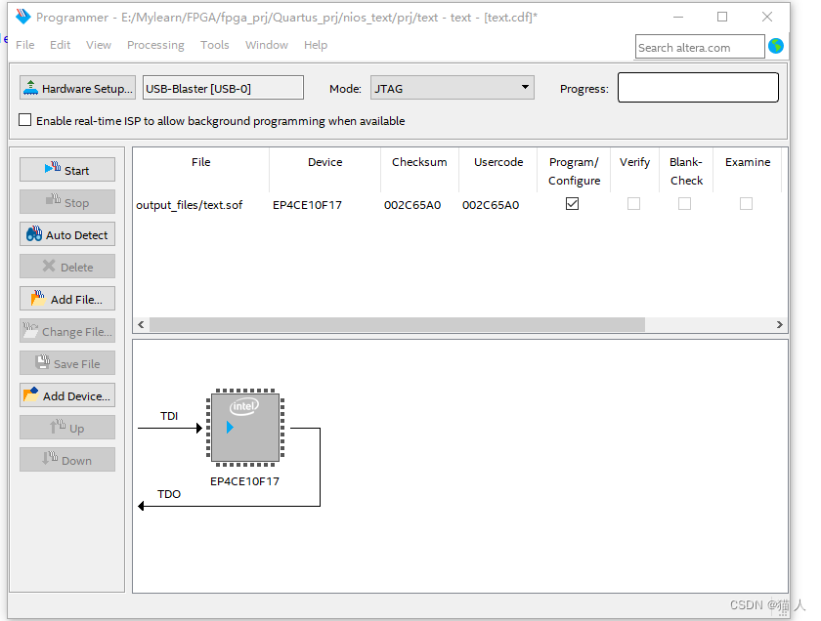Click the Search altera.com field
The width and height of the screenshot is (821, 621).
tap(700, 47)
